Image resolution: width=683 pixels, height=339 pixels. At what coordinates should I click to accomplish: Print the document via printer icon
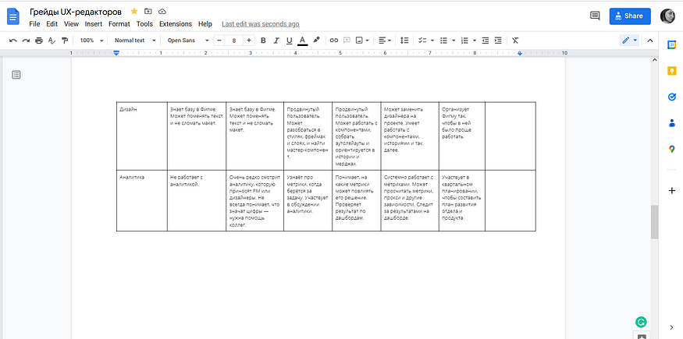[x=39, y=41]
